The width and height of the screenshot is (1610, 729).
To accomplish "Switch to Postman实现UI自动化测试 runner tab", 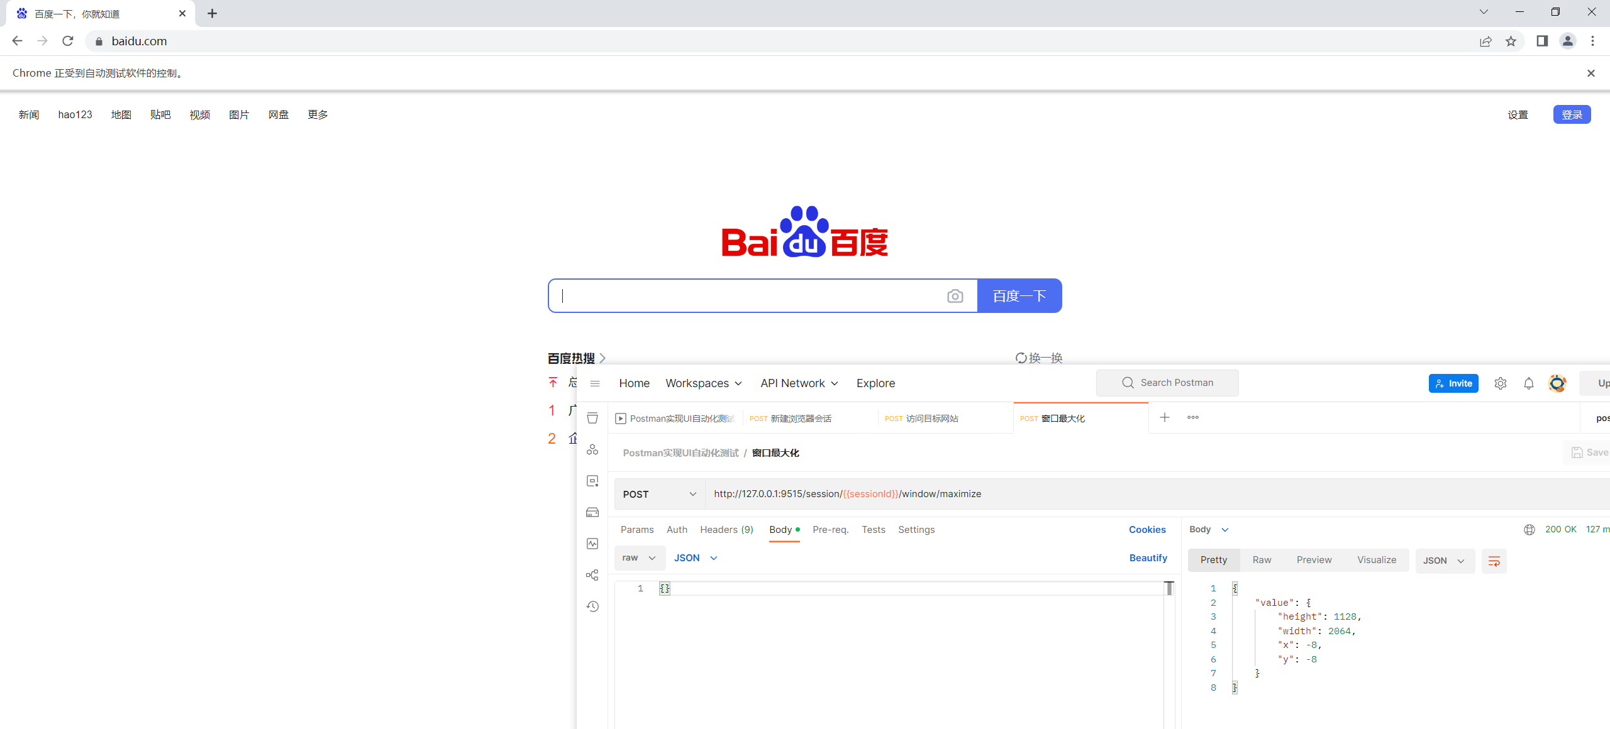I will [675, 419].
